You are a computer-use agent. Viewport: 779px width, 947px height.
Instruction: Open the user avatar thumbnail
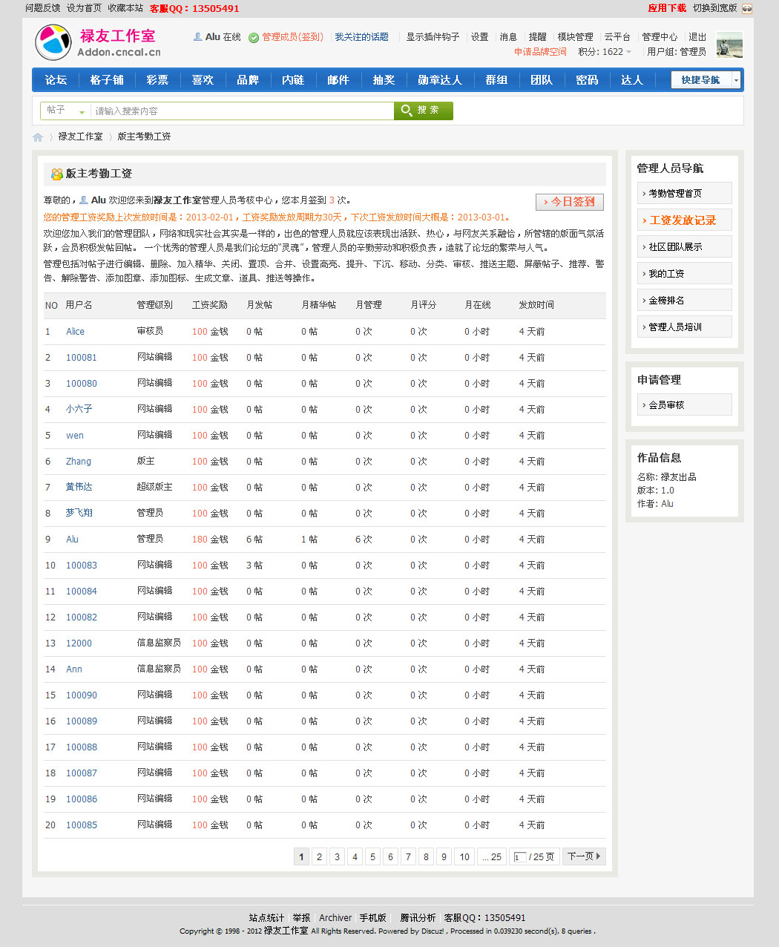729,45
